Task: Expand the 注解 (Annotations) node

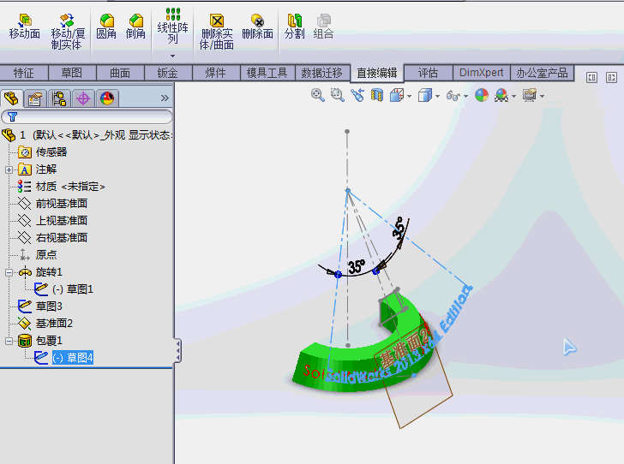Action: tap(9, 170)
